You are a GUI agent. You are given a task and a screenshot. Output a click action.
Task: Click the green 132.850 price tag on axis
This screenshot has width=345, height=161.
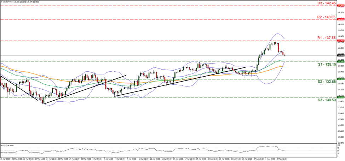[x=341, y=79]
